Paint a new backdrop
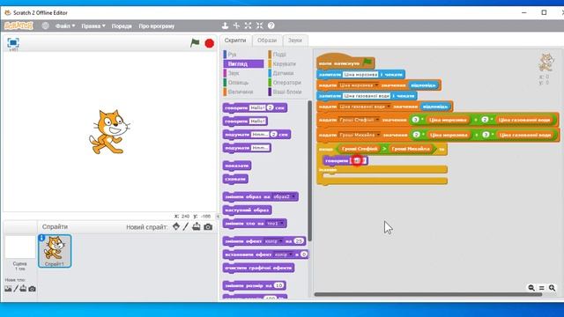The height and width of the screenshot is (317, 564). click(x=16, y=289)
